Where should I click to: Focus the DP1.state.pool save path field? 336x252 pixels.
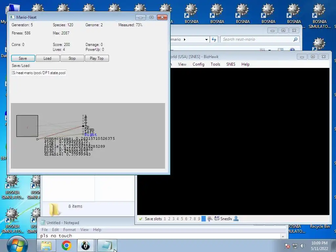pos(39,73)
